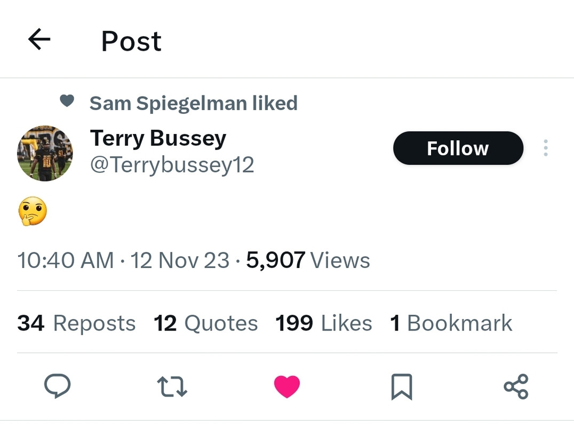Toggle the bookmark icon for this post

(402, 386)
